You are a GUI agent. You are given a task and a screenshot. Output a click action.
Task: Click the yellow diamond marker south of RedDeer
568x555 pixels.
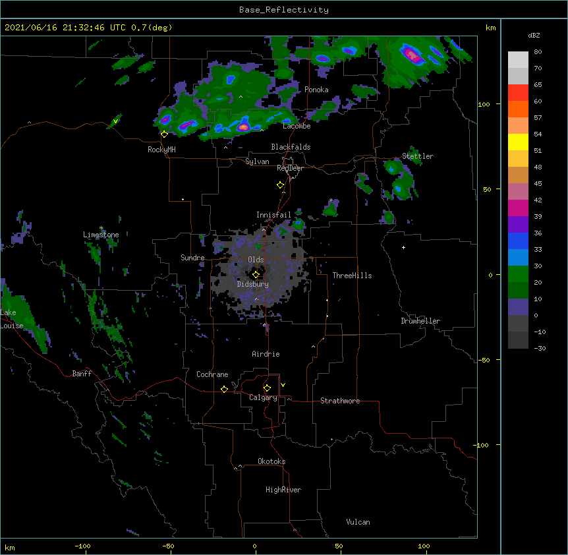click(280, 185)
